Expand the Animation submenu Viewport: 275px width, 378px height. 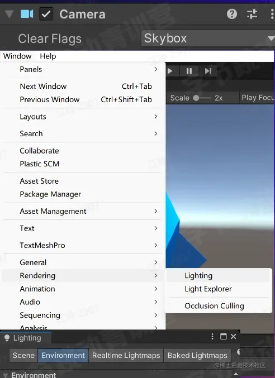click(x=83, y=289)
